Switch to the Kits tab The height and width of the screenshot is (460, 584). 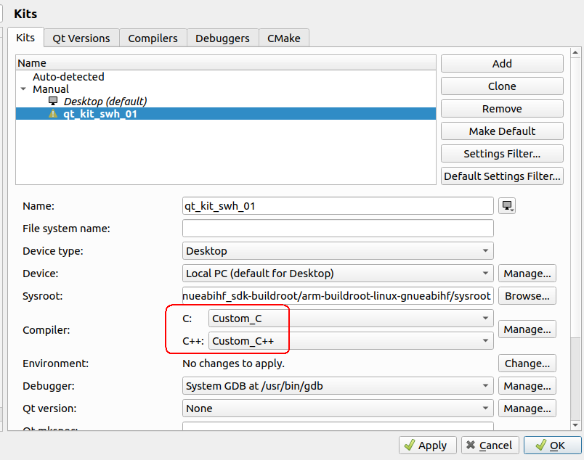click(25, 38)
